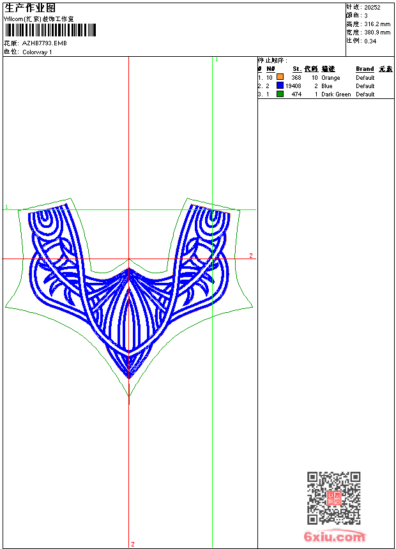Click red guide marker 2 at the bottom

point(133,544)
